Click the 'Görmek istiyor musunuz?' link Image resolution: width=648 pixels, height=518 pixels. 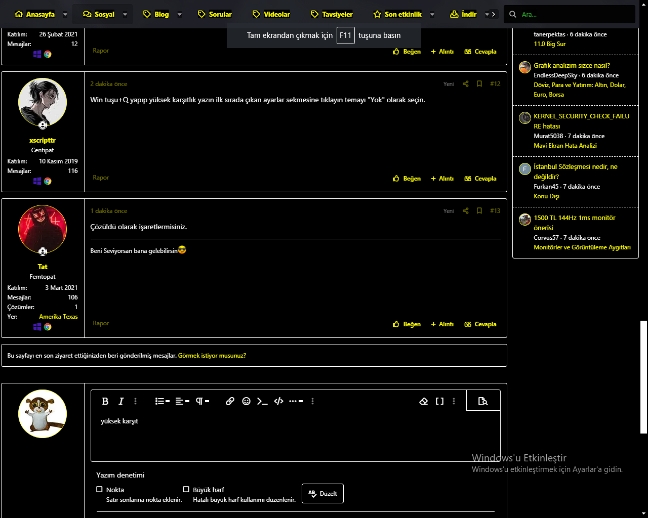point(212,356)
